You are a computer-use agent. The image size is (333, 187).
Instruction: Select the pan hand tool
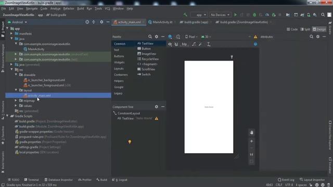click(251, 132)
